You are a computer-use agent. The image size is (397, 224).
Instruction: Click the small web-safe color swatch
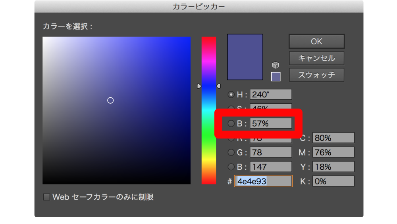pyautogui.click(x=276, y=76)
